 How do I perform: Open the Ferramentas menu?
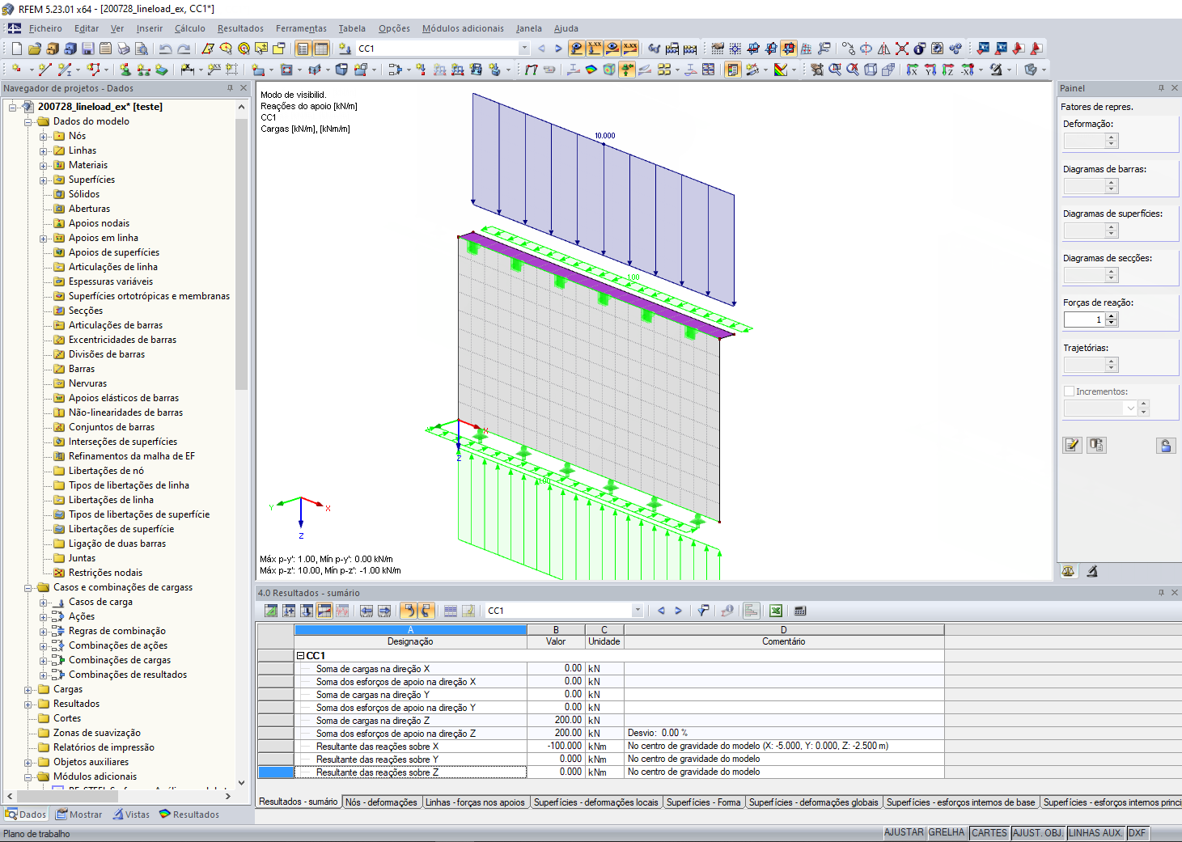(x=301, y=28)
